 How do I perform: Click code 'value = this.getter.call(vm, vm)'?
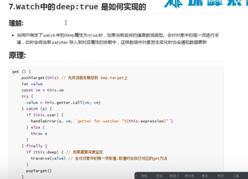(x=63, y=103)
